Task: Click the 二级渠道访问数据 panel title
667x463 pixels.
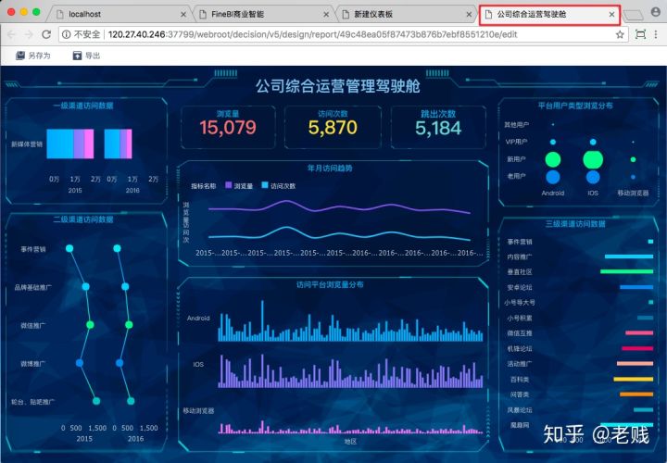Action: (x=83, y=219)
